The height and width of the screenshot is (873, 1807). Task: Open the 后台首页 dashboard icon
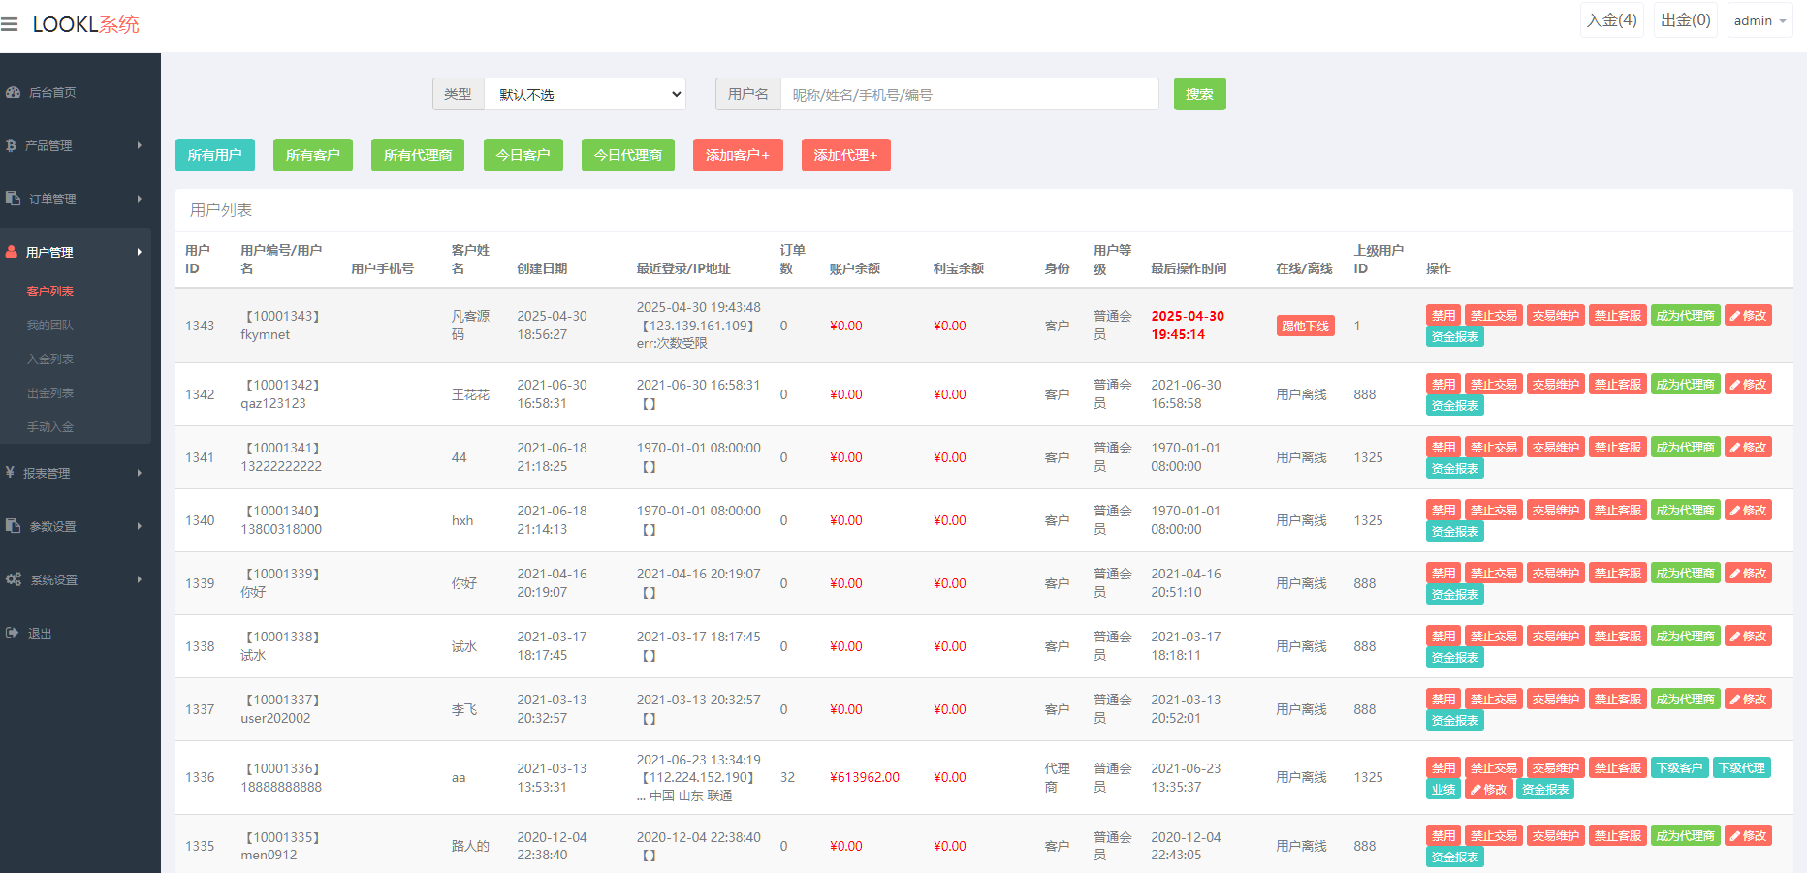pyautogui.click(x=13, y=93)
